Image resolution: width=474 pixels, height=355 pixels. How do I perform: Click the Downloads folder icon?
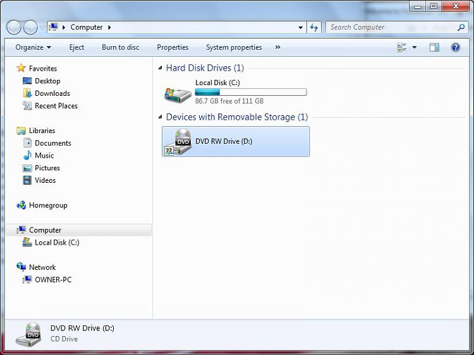coord(27,93)
